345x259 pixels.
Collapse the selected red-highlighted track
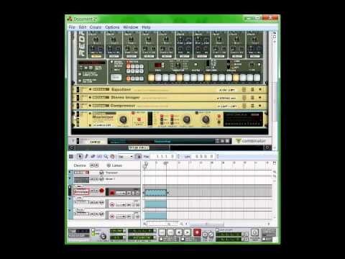[70, 187]
